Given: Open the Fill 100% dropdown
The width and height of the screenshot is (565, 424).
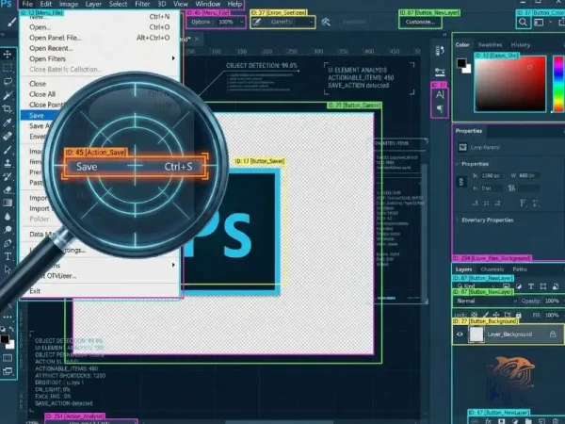Looking at the screenshot, I should (x=552, y=315).
